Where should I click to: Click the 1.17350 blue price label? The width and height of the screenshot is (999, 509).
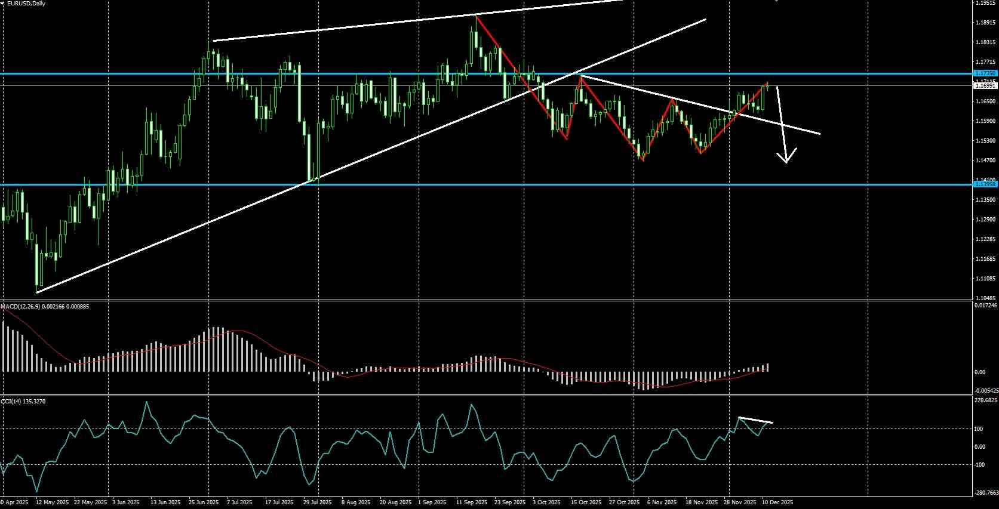click(985, 73)
